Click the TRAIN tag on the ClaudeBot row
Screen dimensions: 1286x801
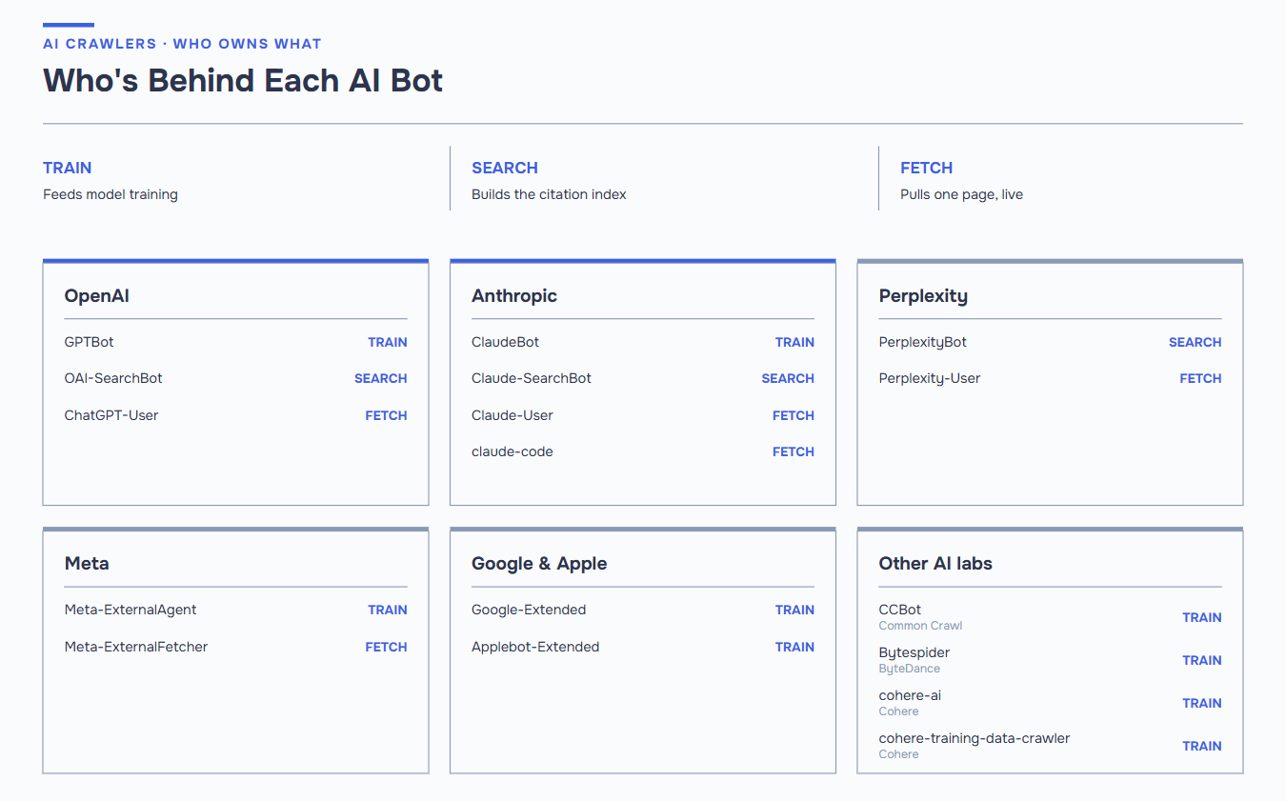[x=795, y=342]
